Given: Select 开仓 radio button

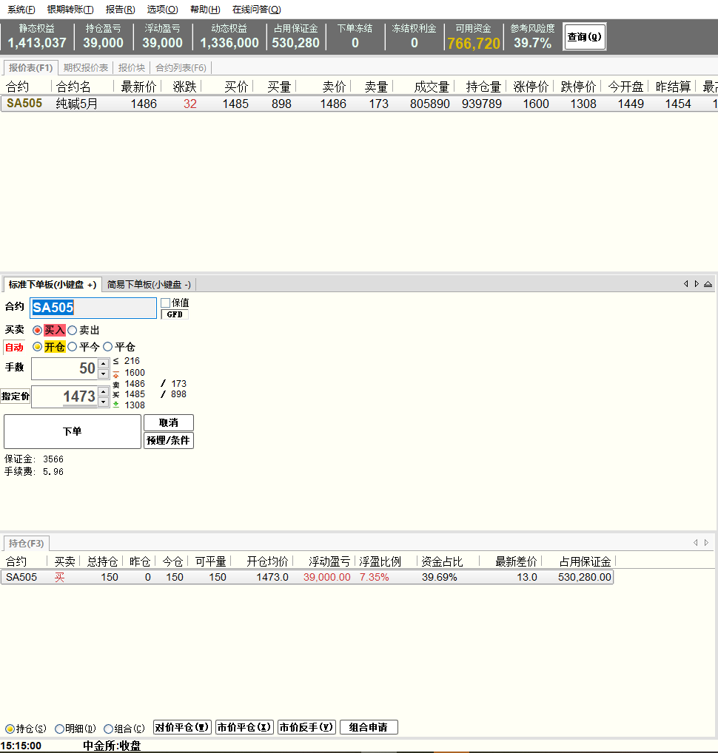Looking at the screenshot, I should 37,347.
